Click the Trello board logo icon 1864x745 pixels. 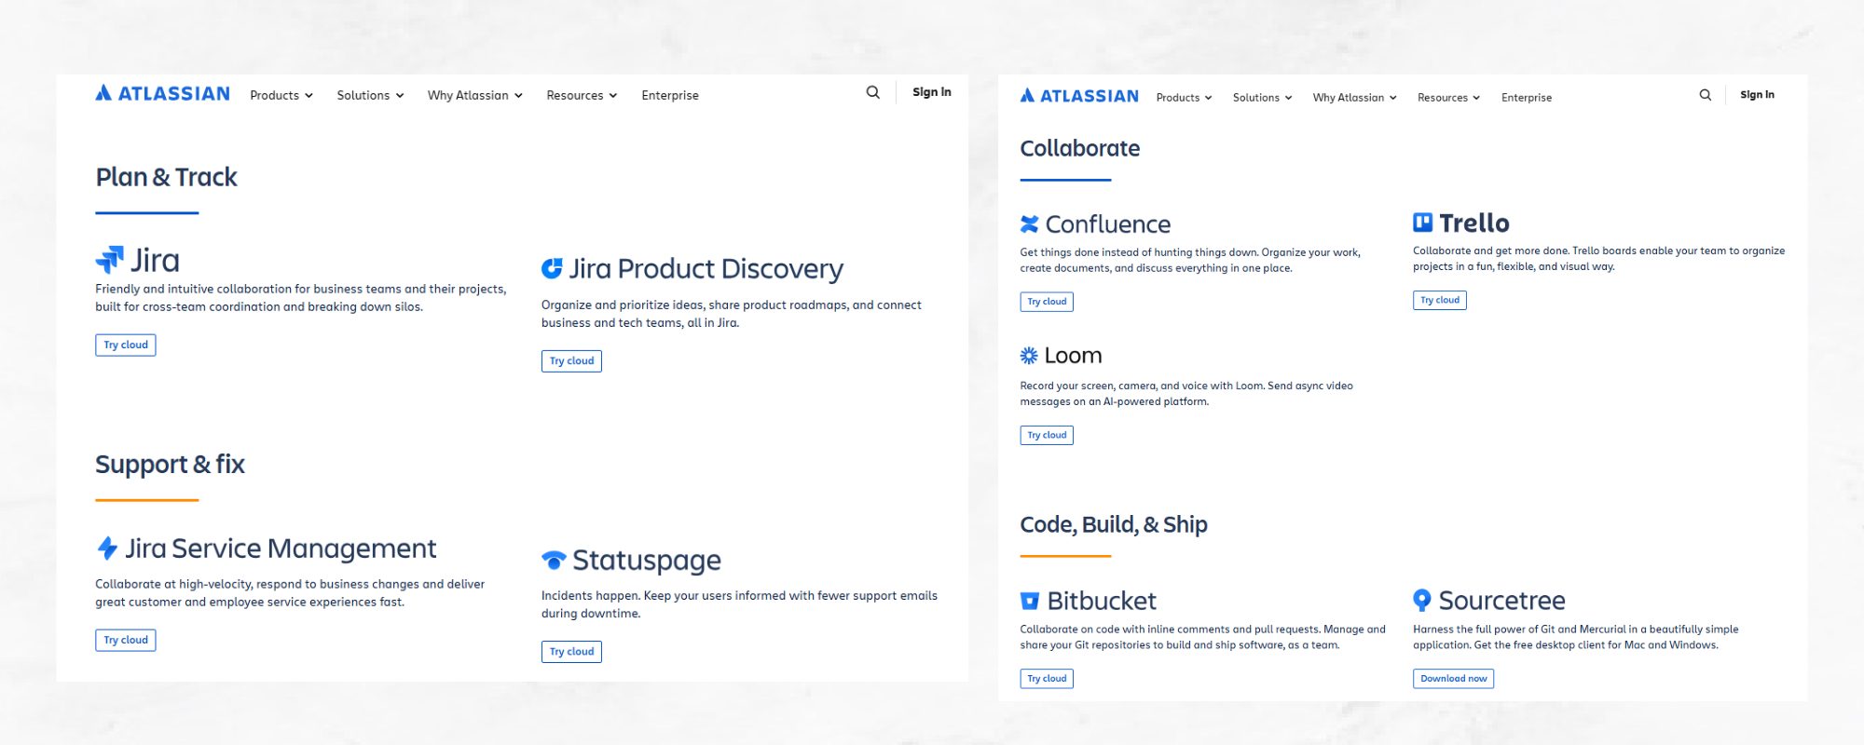point(1422,223)
